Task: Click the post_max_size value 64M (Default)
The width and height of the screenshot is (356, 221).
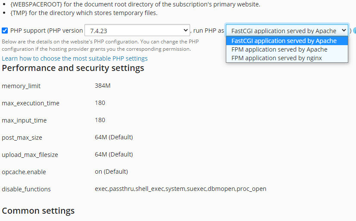Action: [114, 137]
